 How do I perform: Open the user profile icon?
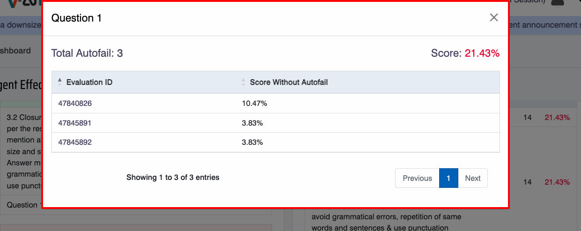click(x=557, y=2)
